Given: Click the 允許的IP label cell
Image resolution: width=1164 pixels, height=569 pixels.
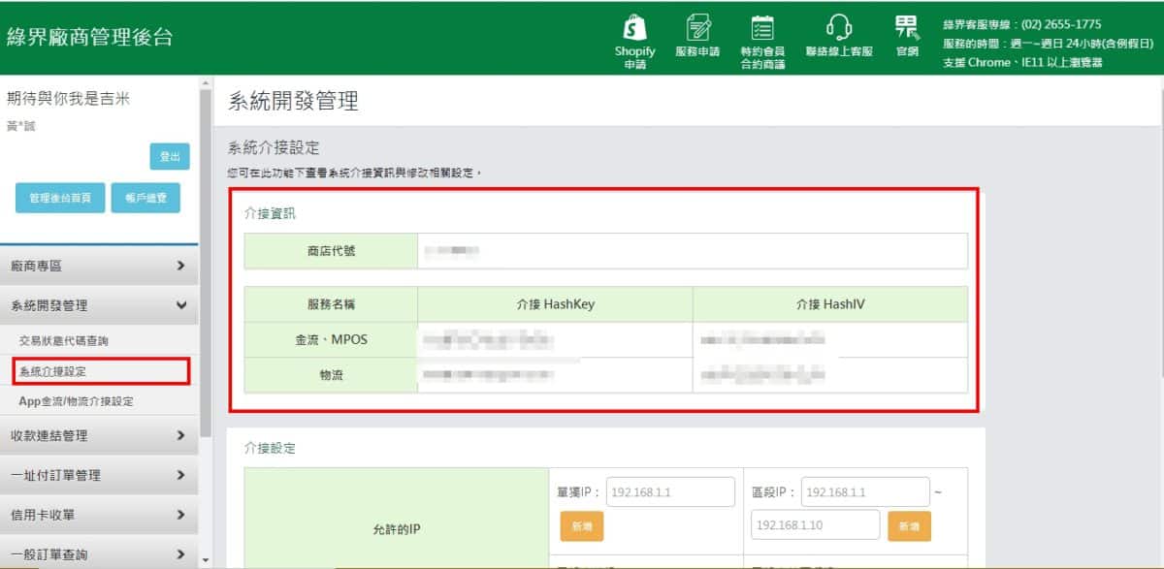Looking at the screenshot, I should point(397,529).
